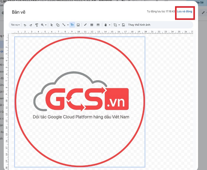Screen dimensions: 207x170
Task: Select the GCS.vn logo image on canvas
Action: [x=80, y=101]
